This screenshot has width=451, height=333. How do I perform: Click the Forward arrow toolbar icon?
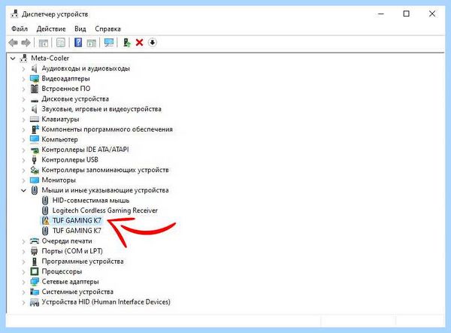26,43
